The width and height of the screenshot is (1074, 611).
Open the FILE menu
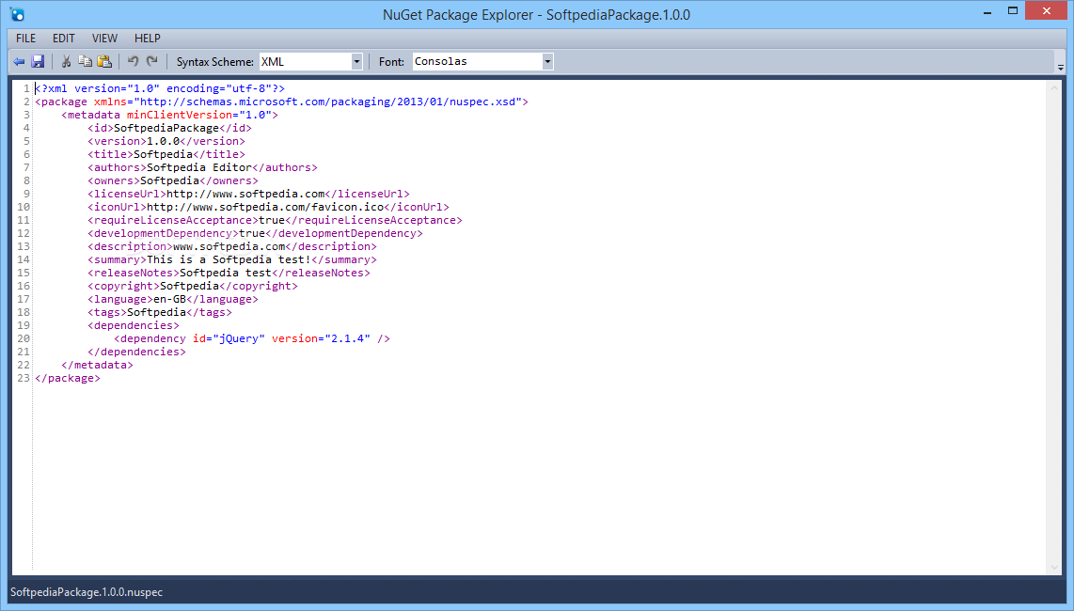(26, 39)
